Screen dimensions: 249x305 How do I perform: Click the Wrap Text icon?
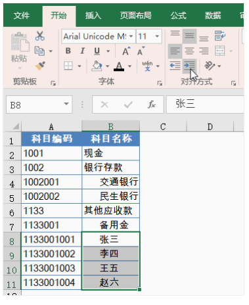(x=220, y=35)
